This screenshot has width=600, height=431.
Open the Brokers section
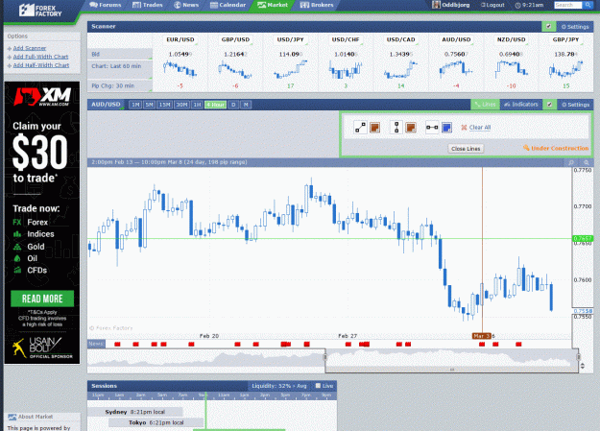(317, 5)
